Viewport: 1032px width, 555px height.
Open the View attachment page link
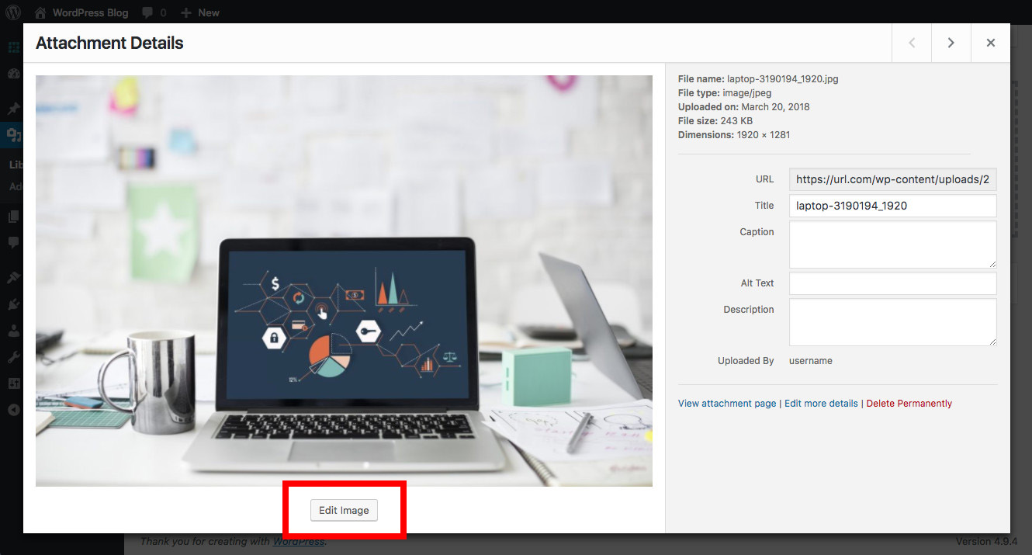(727, 404)
